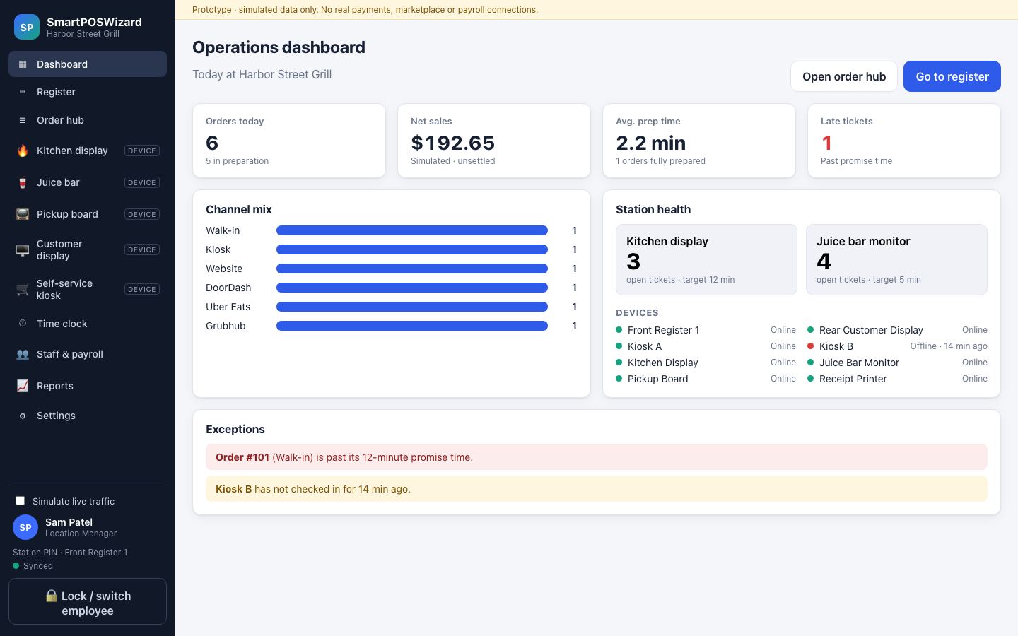Click the Staff & payroll people icon
This screenshot has height=636, width=1018.
click(23, 354)
